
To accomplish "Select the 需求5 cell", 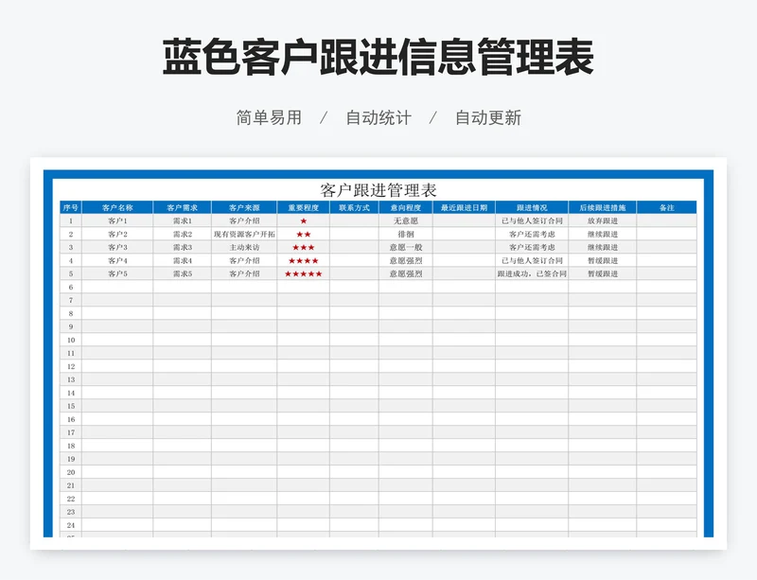I will [182, 273].
